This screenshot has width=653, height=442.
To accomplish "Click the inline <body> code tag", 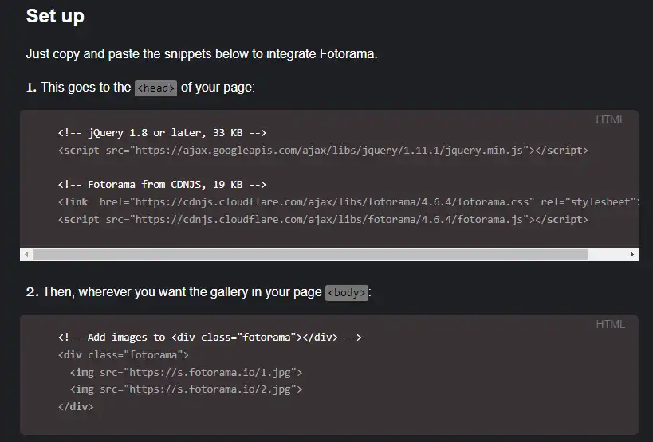I will pos(347,293).
